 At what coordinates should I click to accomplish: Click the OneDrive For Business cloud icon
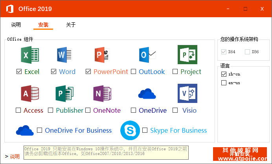click(x=25, y=130)
